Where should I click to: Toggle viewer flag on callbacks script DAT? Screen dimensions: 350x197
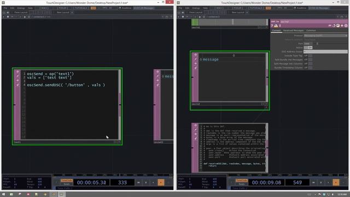pyautogui.click(x=196, y=125)
